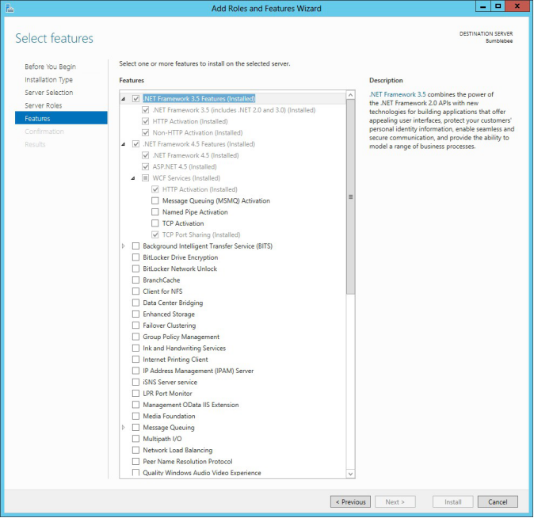Click the features list scrollbar thumb
The height and width of the screenshot is (518, 534).
click(x=350, y=197)
